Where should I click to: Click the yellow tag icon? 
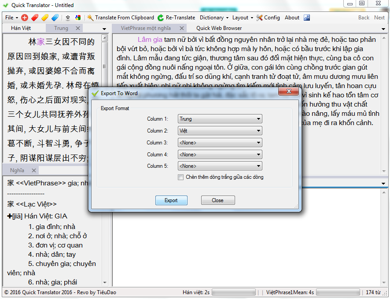point(45,18)
